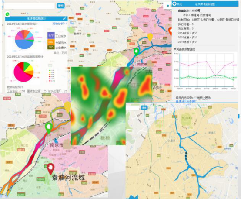Click the orange 647 生活污水 swatch
The image size is (241, 199).
[51, 42]
